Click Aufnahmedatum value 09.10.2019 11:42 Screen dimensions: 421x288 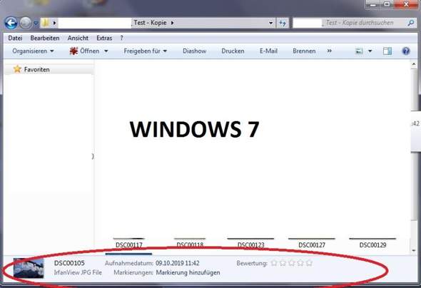178,263
